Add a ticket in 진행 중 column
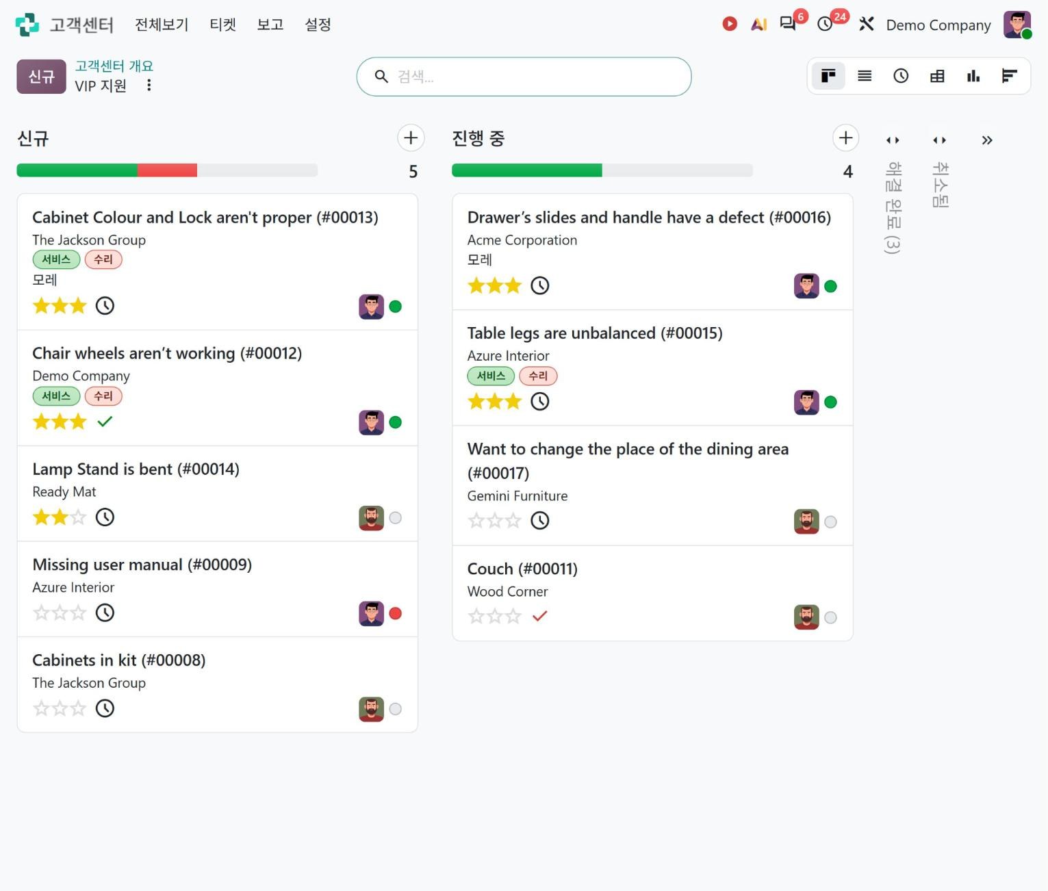1048x891 pixels. pos(846,138)
